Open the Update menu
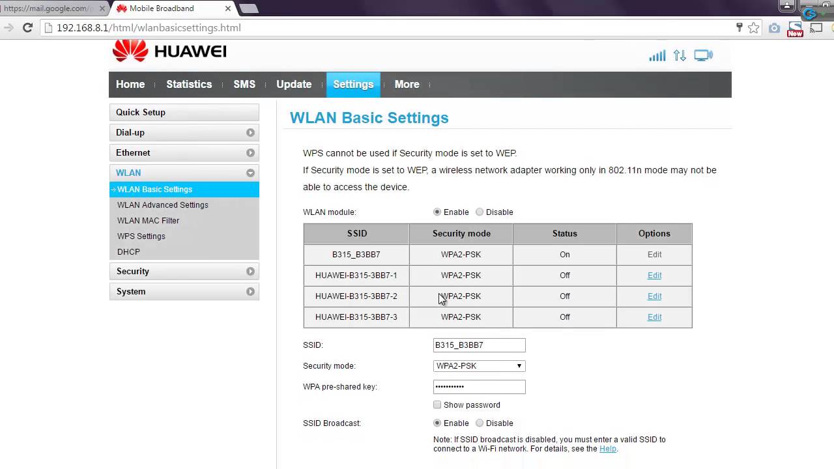 pos(294,84)
